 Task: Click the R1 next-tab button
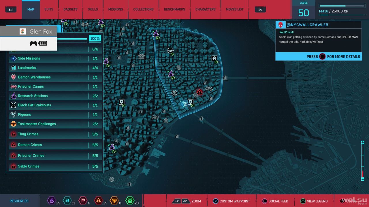click(x=260, y=10)
